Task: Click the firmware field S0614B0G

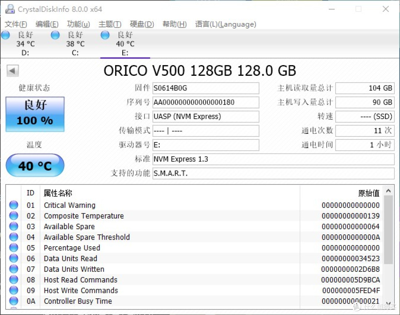Action: 206,88
